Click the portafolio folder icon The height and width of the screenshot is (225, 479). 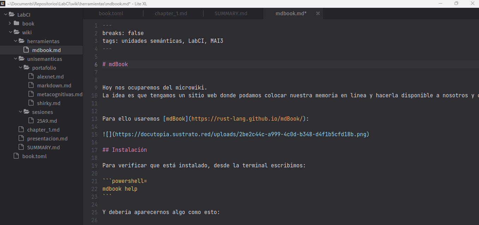tap(26, 68)
